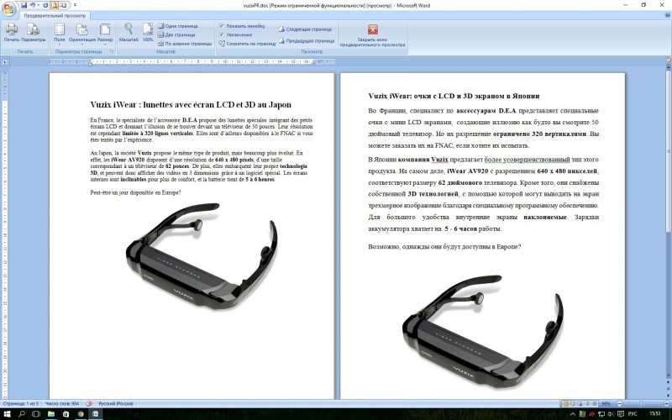Open Microsoft Store from taskbar
Viewport: 672px width, 420px height.
pyautogui.click(x=66, y=414)
